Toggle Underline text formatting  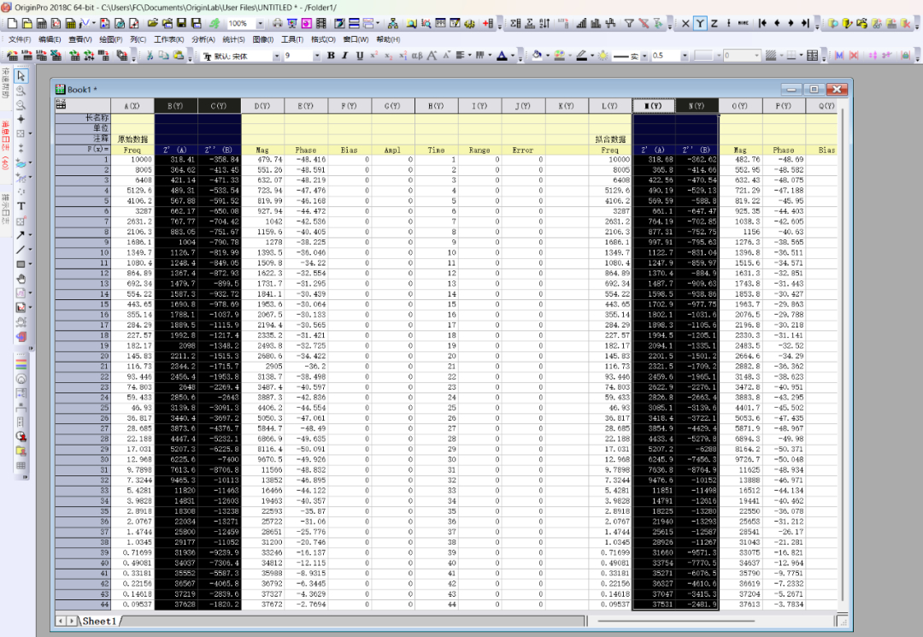pos(359,56)
